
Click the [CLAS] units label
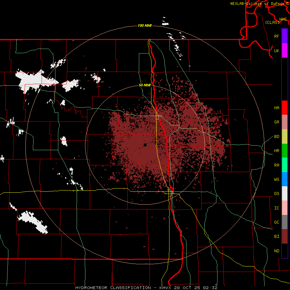[272, 22]
